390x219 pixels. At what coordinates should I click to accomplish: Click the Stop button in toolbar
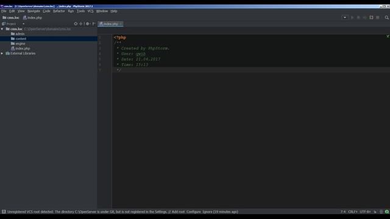click(378, 18)
